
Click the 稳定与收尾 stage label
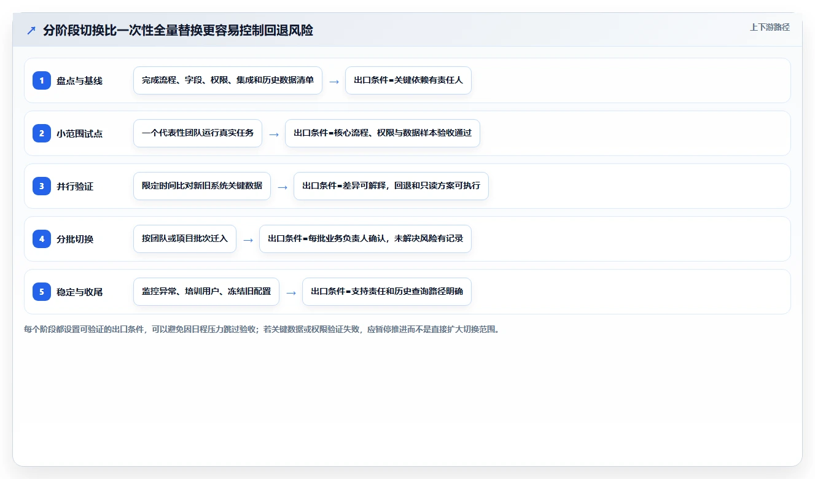click(x=80, y=292)
